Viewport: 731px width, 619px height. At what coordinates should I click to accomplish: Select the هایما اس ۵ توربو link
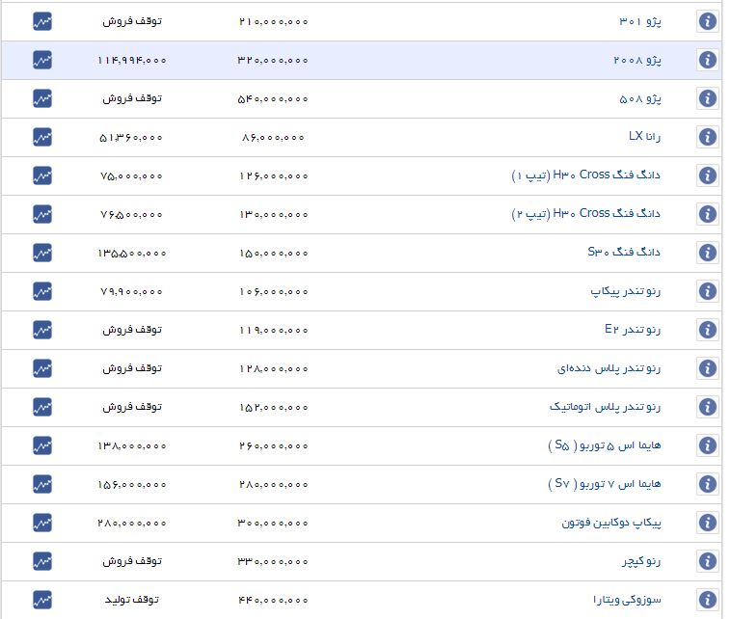pyautogui.click(x=598, y=445)
